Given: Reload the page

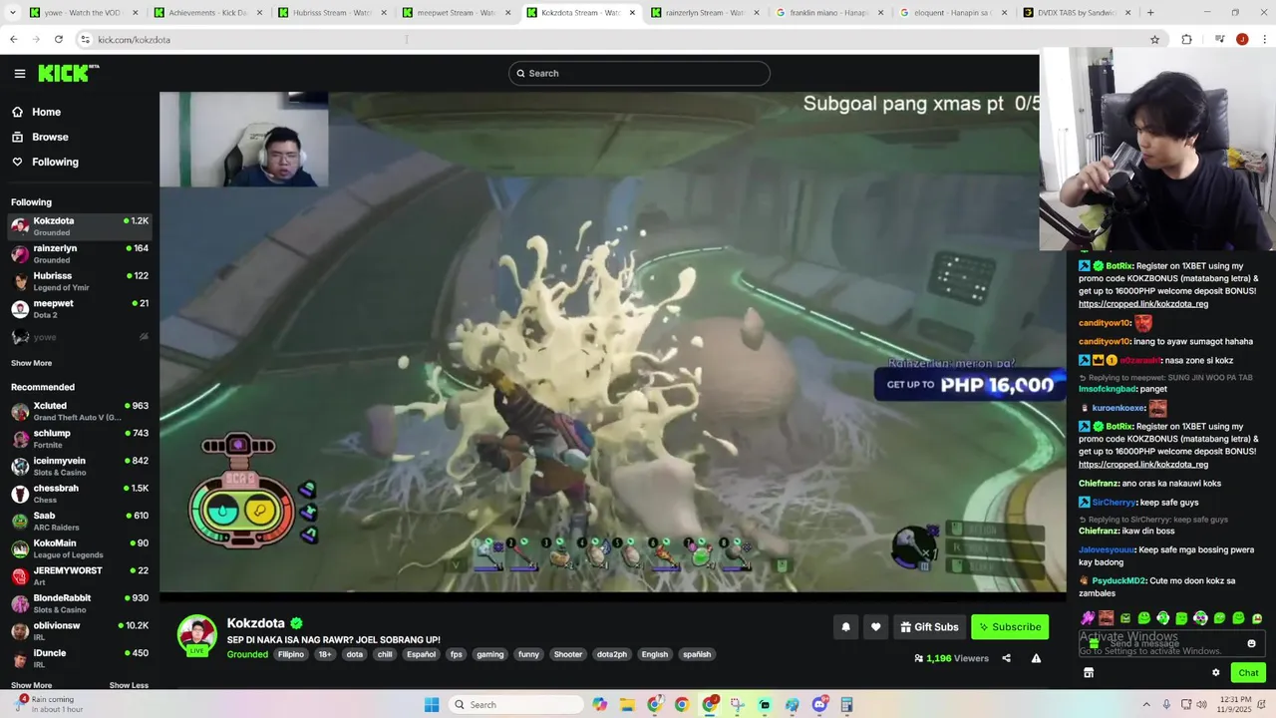Looking at the screenshot, I should [x=59, y=39].
